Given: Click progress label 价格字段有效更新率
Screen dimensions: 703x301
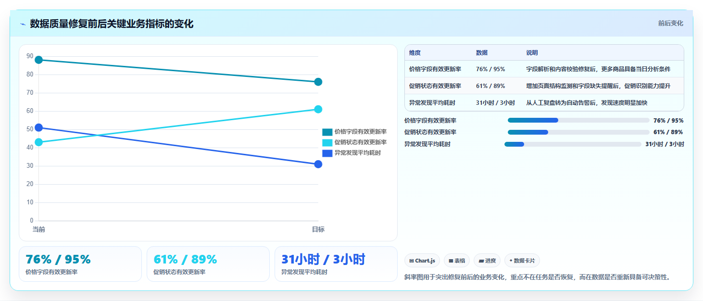Looking at the screenshot, I should coord(430,121).
